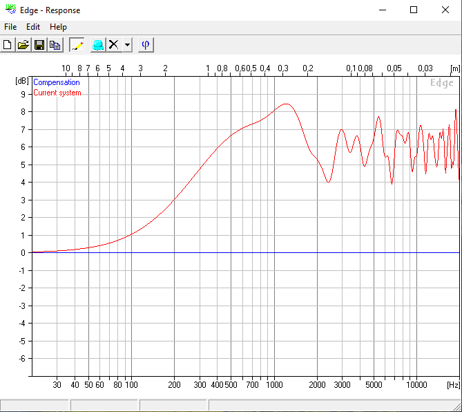Close the Edge Response window

445,10
